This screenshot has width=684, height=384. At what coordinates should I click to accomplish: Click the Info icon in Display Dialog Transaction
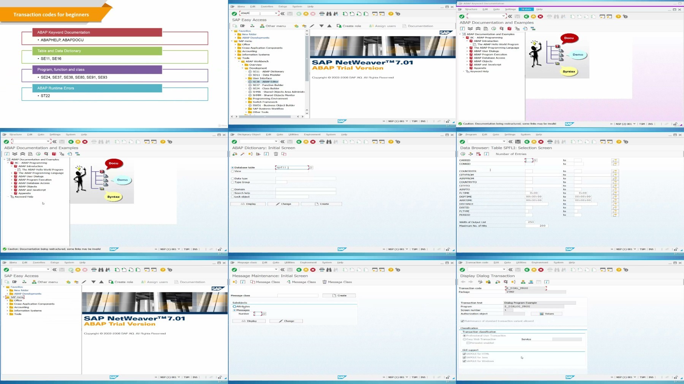(x=546, y=282)
